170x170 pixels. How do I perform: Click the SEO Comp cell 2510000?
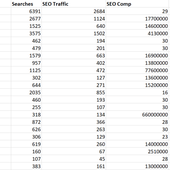tap(137, 151)
